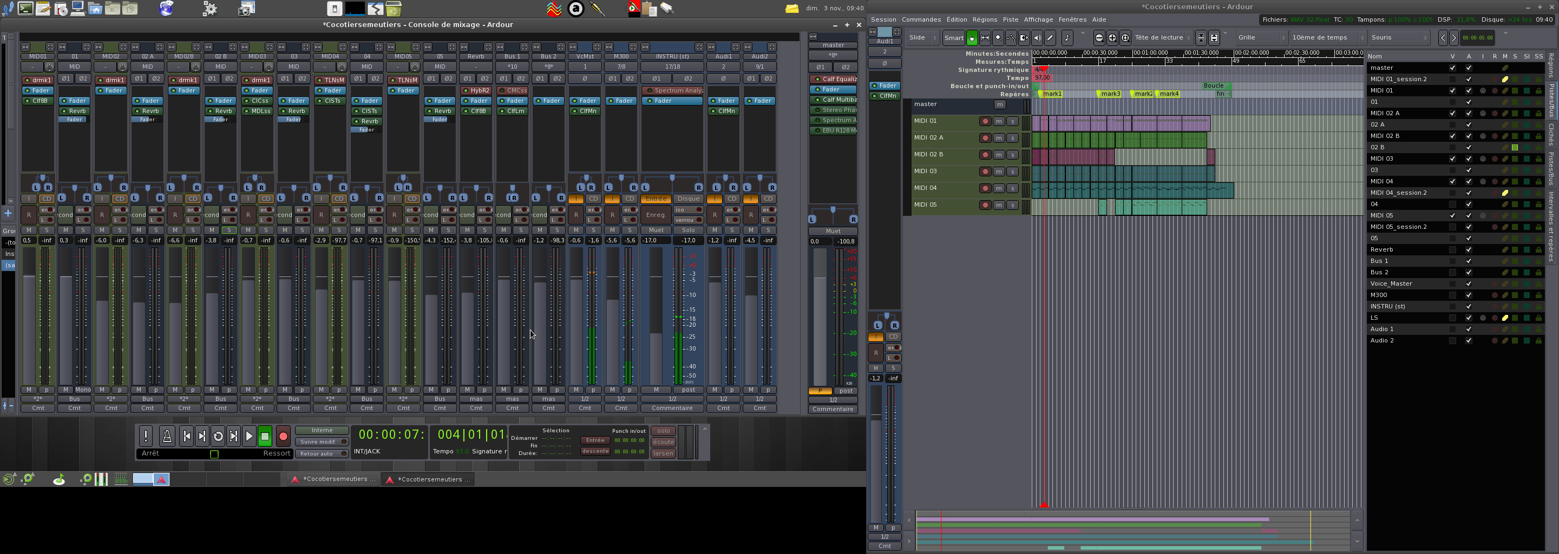Expand the 10ème de temps grid dropdown
The image size is (1559, 554).
(1328, 37)
